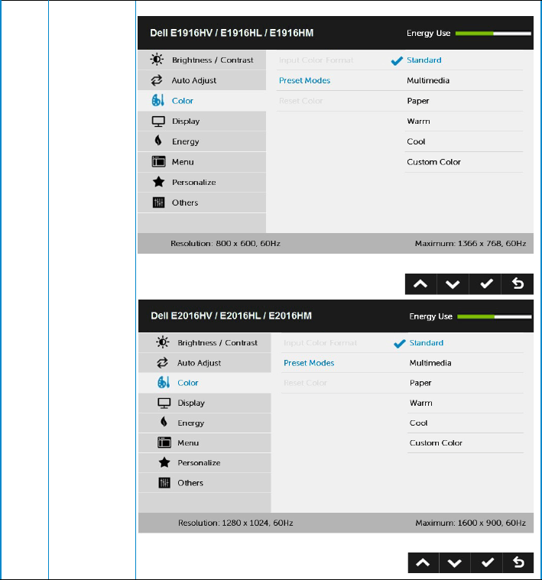
Task: Choose Reset Color in E1916 menu
Action: (300, 101)
